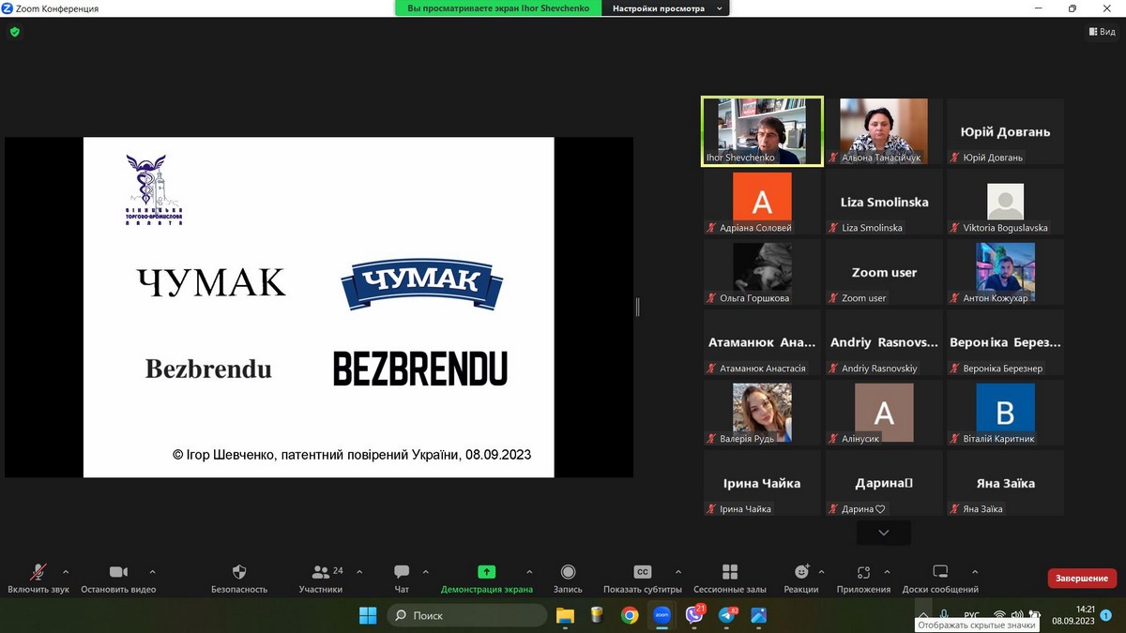Image resolution: width=1126 pixels, height=633 pixels.
Task: Open the Вид view menu
Action: 1102,32
